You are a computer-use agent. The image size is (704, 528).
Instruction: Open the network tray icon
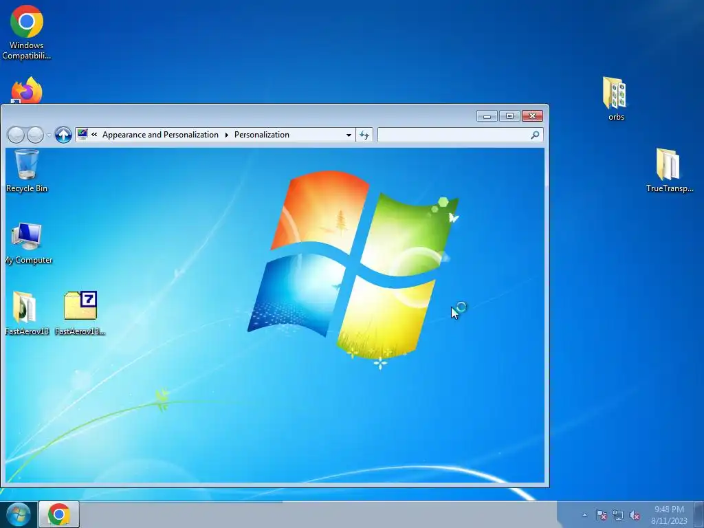pyautogui.click(x=618, y=515)
